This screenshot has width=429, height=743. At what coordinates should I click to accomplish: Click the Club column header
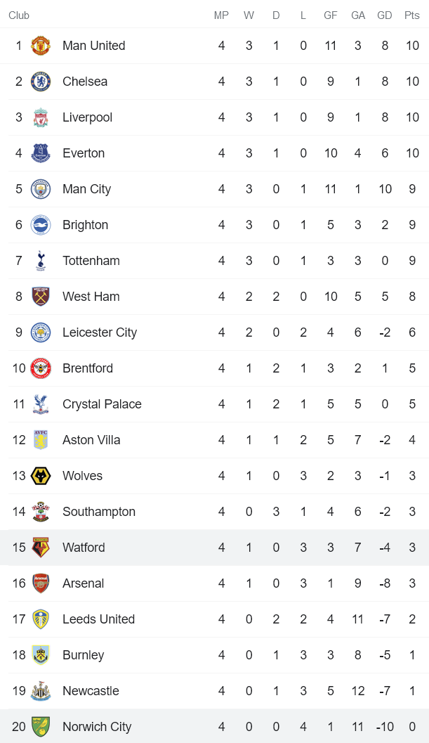click(19, 15)
